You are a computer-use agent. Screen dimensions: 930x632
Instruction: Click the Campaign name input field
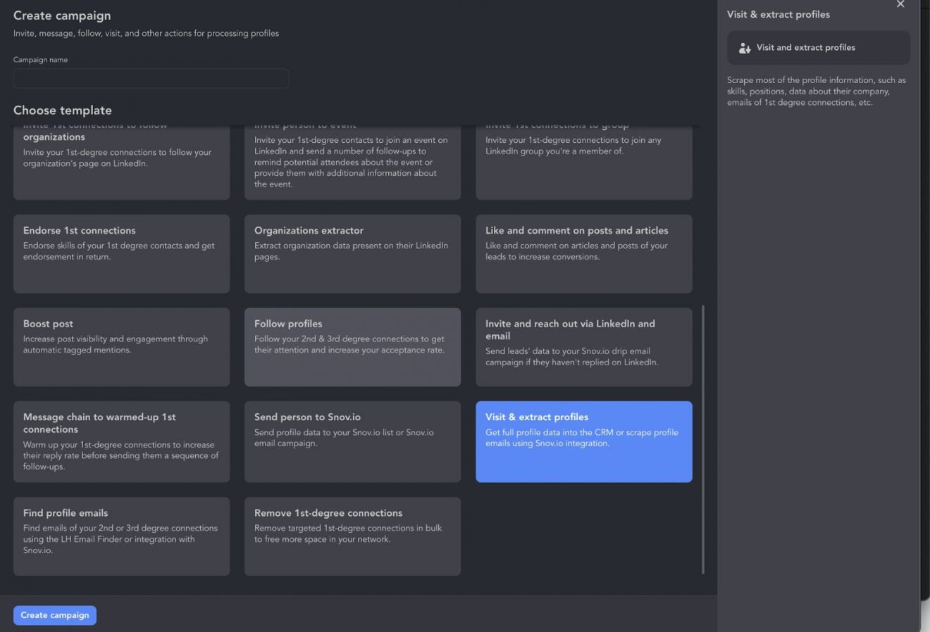click(151, 78)
